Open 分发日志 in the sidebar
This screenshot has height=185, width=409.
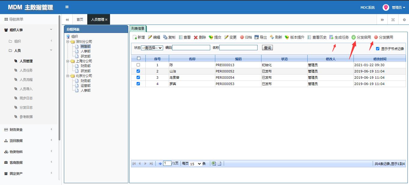tap(26, 107)
